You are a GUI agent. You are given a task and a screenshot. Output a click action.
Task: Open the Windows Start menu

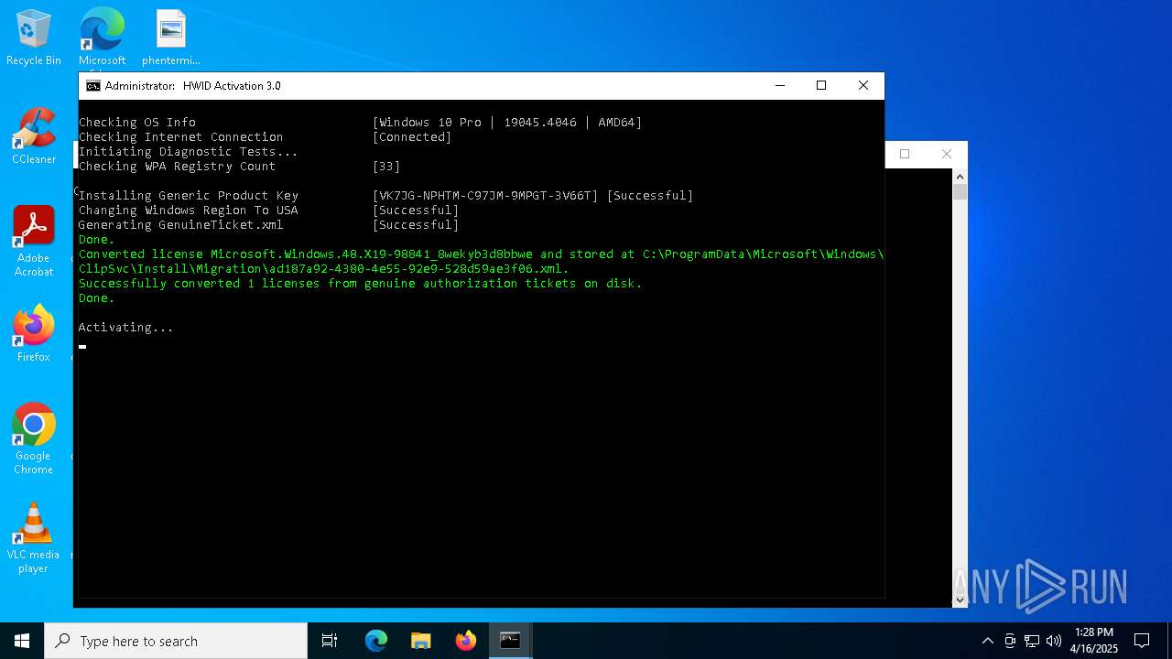[22, 641]
